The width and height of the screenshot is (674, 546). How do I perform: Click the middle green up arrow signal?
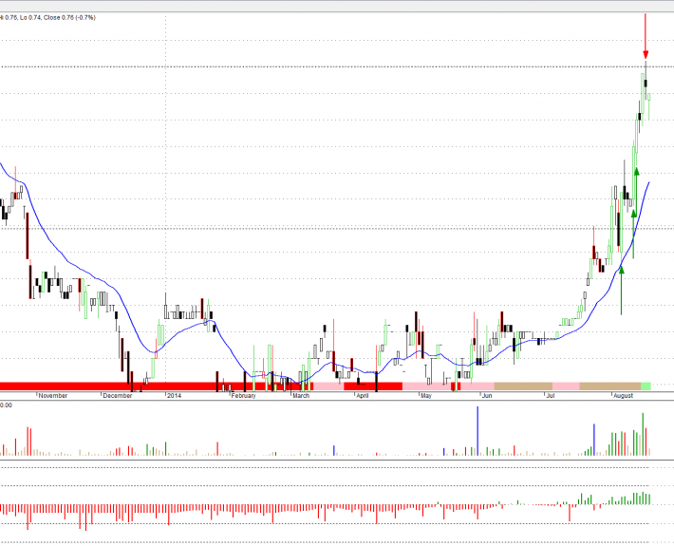coord(633,214)
